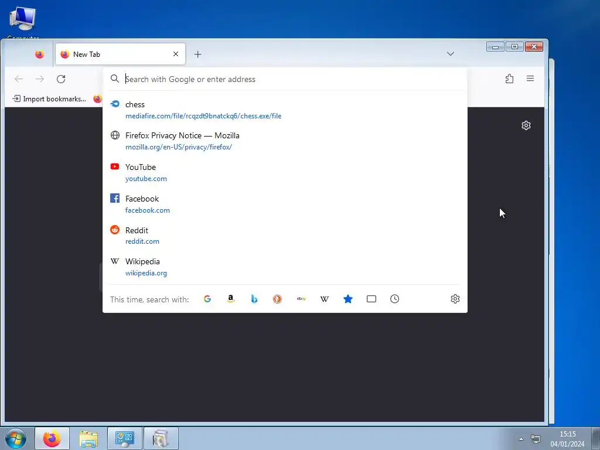
Task: Search this time with Google
Action: [x=207, y=299]
